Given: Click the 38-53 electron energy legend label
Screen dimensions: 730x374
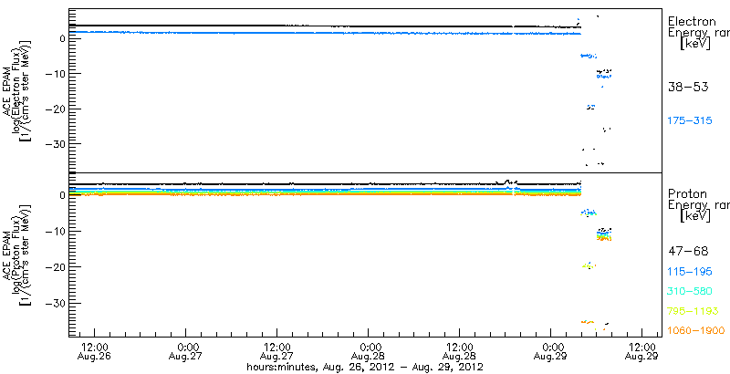Looking at the screenshot, I should (x=688, y=88).
